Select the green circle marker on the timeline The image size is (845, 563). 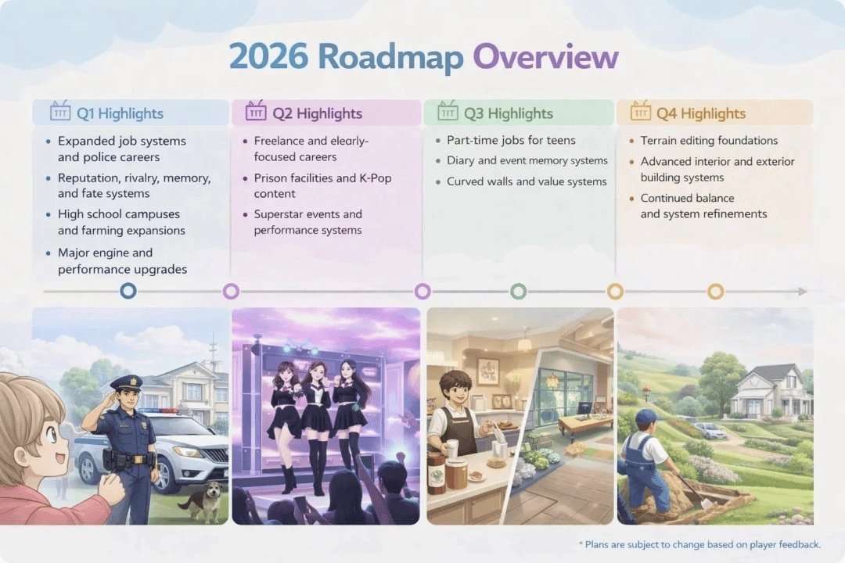coord(518,292)
